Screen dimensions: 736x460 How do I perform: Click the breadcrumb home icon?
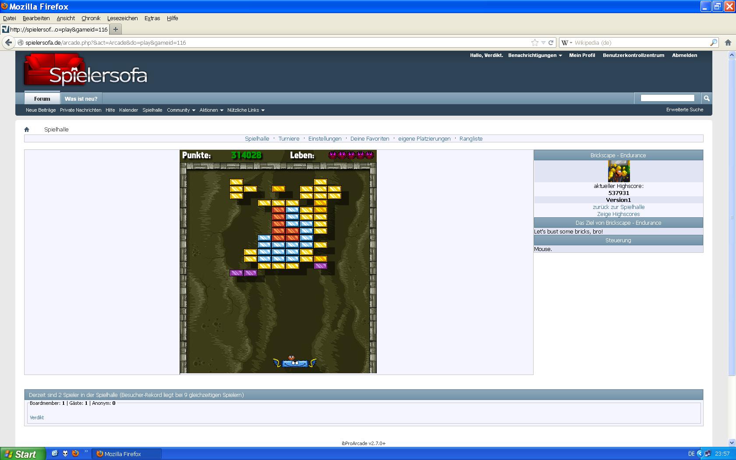coord(27,129)
